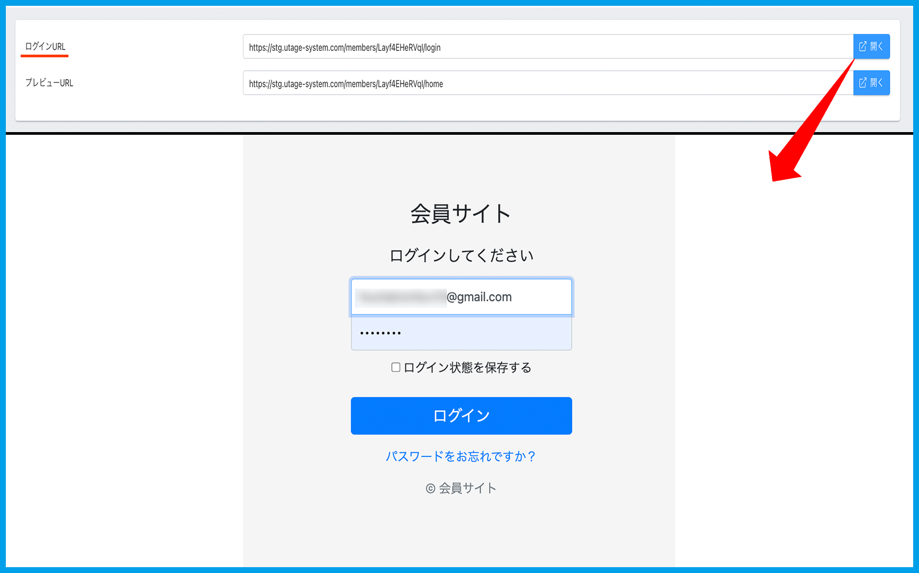This screenshot has height=573, width=919.
Task: Enable the ログイン状態を保存する checkbox
Action: pyautogui.click(x=396, y=367)
